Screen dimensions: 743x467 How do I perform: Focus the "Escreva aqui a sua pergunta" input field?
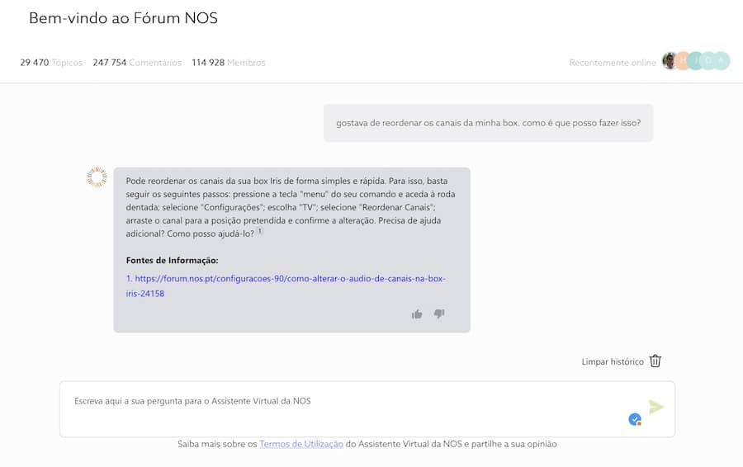[x=367, y=409]
